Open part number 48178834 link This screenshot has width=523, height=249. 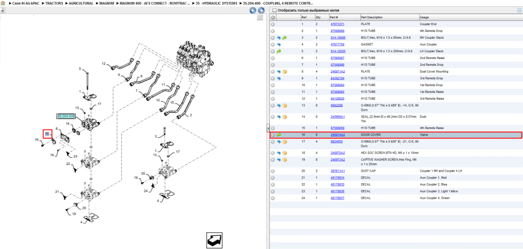[x=337, y=178]
